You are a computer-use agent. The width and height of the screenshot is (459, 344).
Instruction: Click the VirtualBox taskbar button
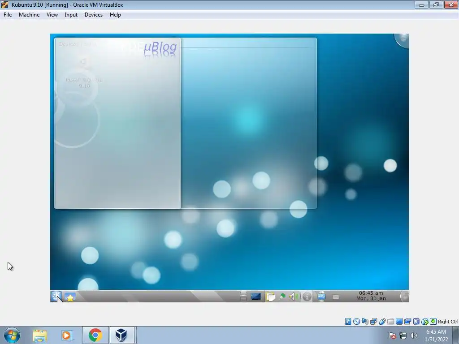pos(121,335)
